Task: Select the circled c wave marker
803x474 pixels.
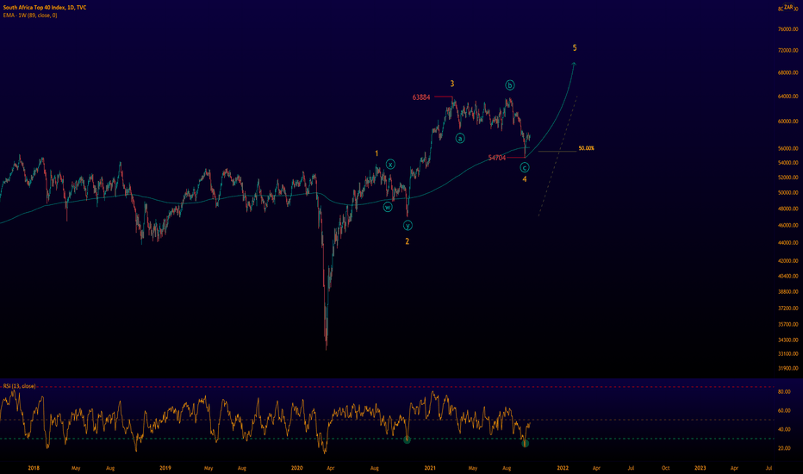Action: pos(525,167)
